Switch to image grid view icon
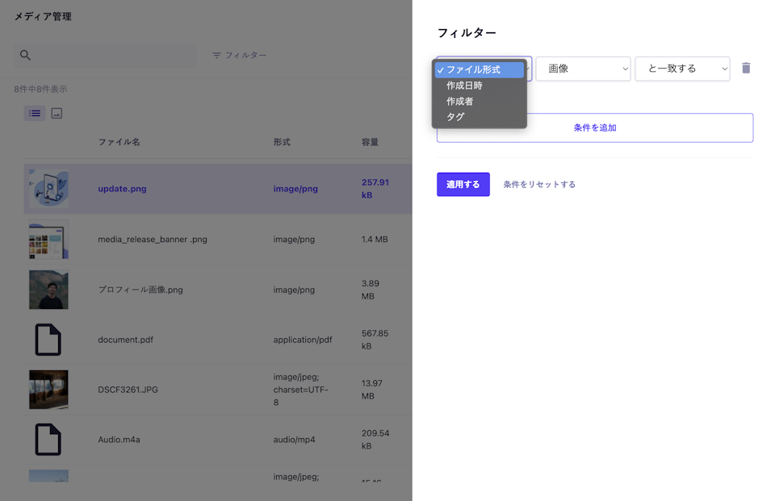Screen dimensions: 775x501 click(57, 114)
